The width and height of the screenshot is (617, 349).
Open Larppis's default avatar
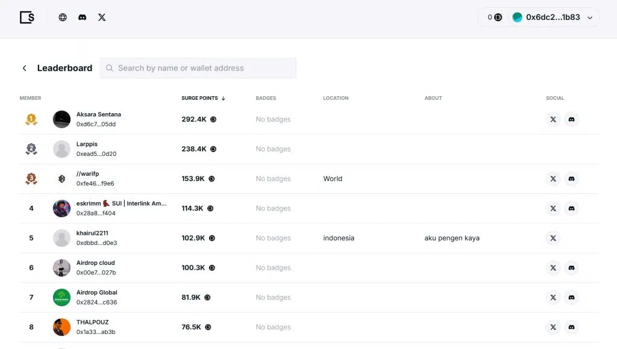coord(62,149)
